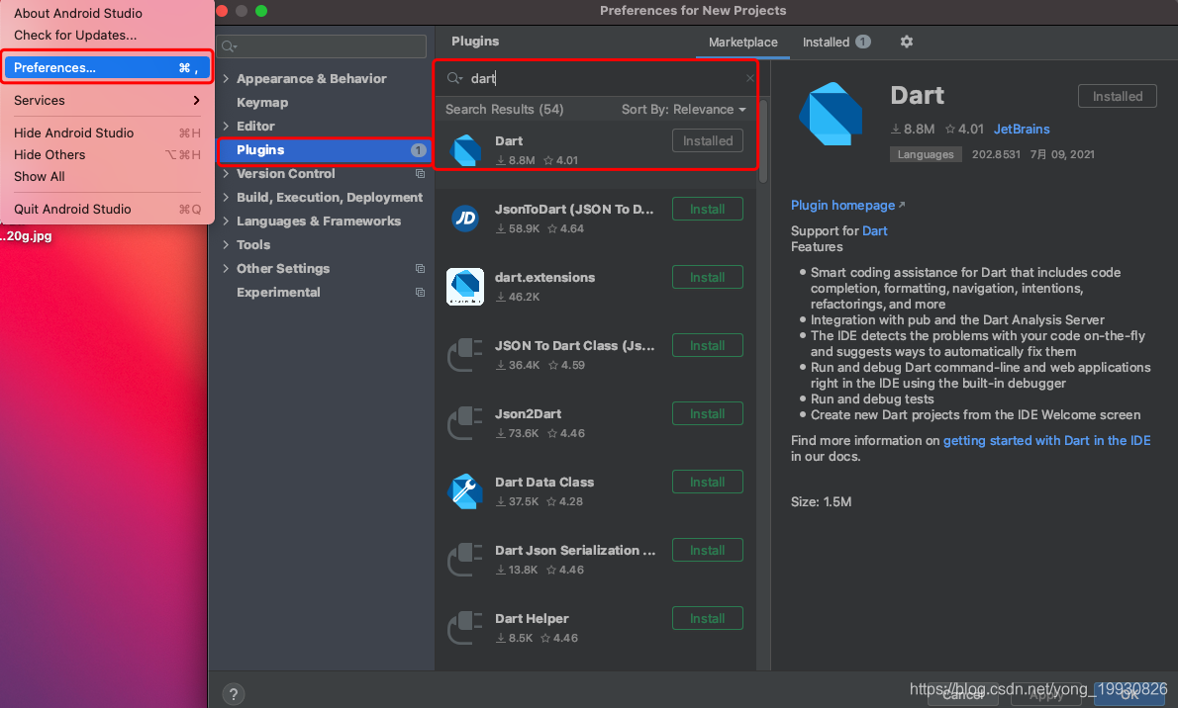Select the Dart Helper plugin name
Viewport: 1178px width, 708px height.
(532, 619)
